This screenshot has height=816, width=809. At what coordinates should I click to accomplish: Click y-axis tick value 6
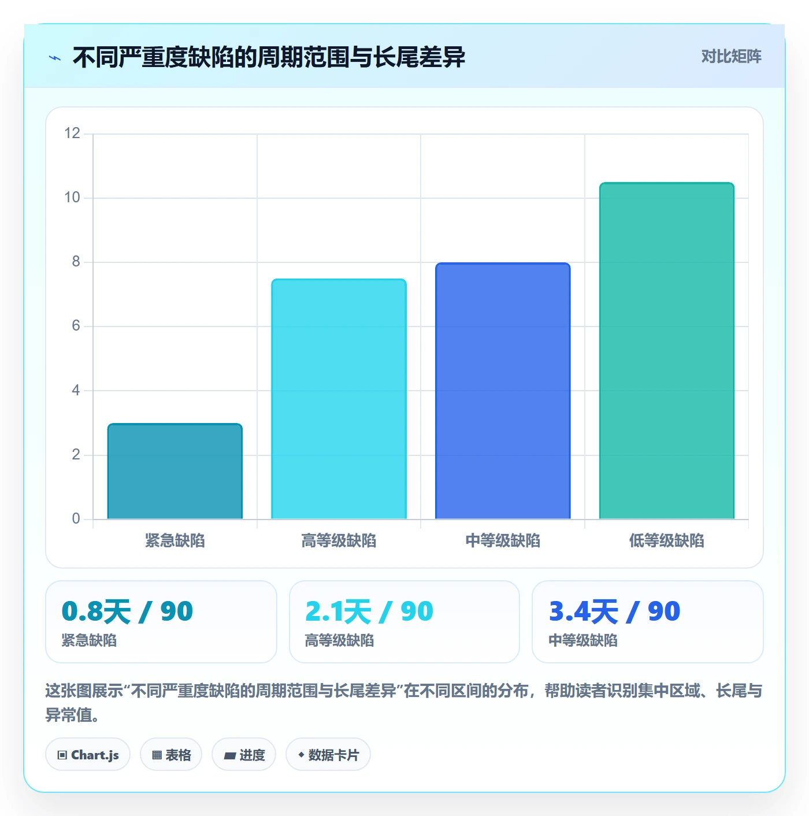pyautogui.click(x=76, y=326)
